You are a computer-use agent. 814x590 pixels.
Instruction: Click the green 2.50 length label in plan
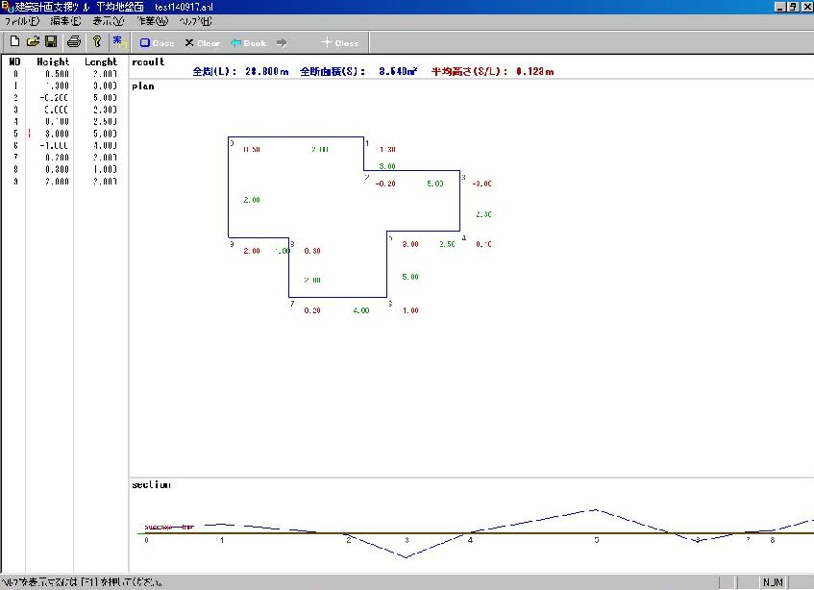(447, 244)
